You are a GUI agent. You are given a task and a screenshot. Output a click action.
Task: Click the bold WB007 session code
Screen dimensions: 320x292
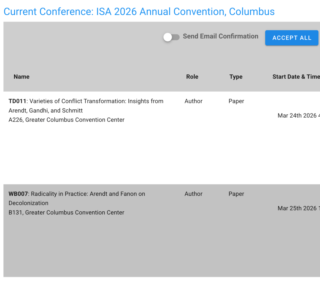pyautogui.click(x=18, y=194)
